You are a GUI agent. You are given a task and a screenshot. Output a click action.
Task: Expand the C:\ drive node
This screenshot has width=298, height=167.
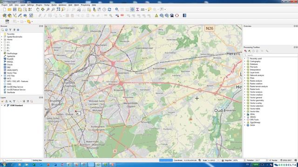tap(2, 42)
